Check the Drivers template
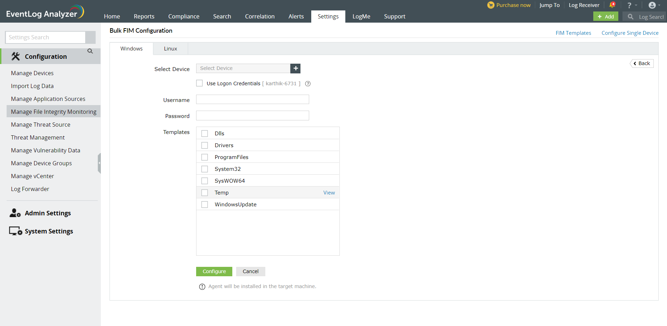This screenshot has width=667, height=326. click(204, 145)
